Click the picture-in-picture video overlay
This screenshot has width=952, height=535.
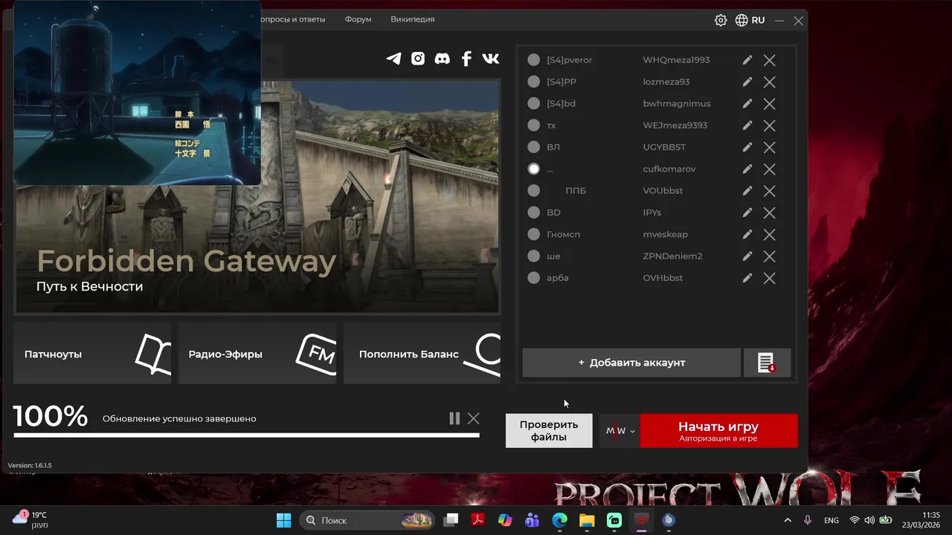[x=137, y=92]
